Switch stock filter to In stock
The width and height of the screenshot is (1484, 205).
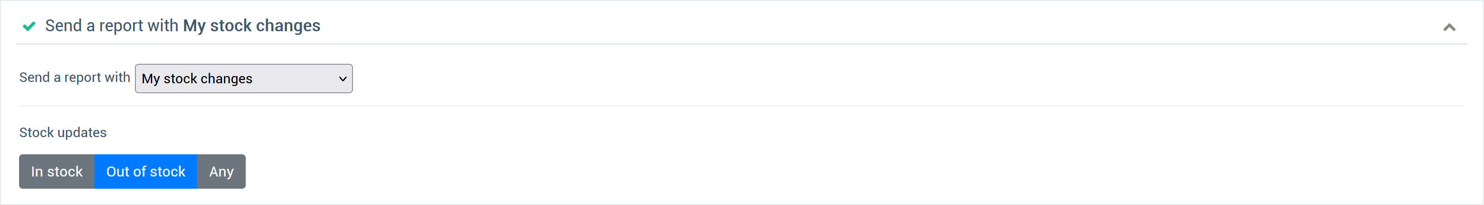tap(56, 171)
